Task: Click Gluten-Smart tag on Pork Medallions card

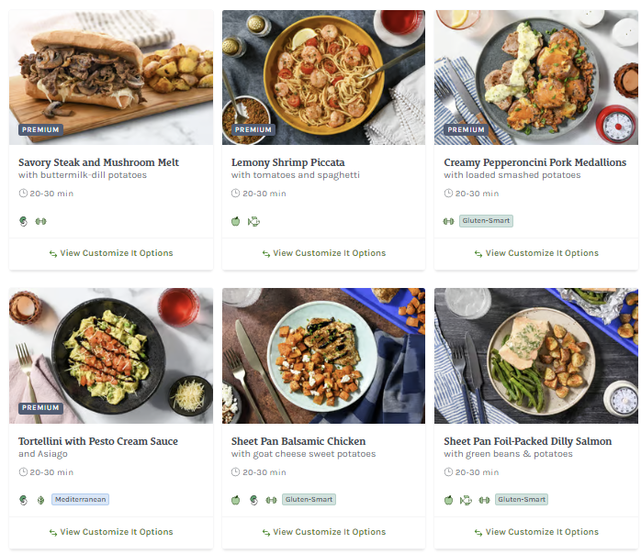Action: [486, 221]
